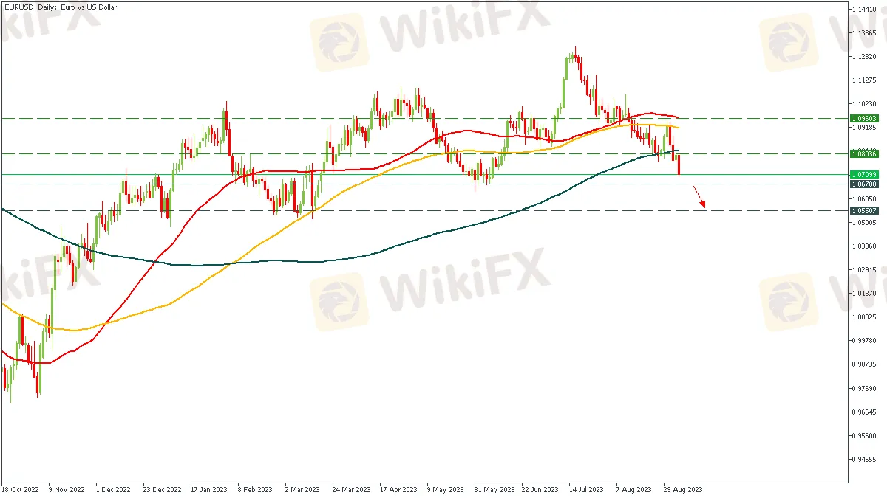Click the EURUSD Daily chart title text

click(x=60, y=7)
